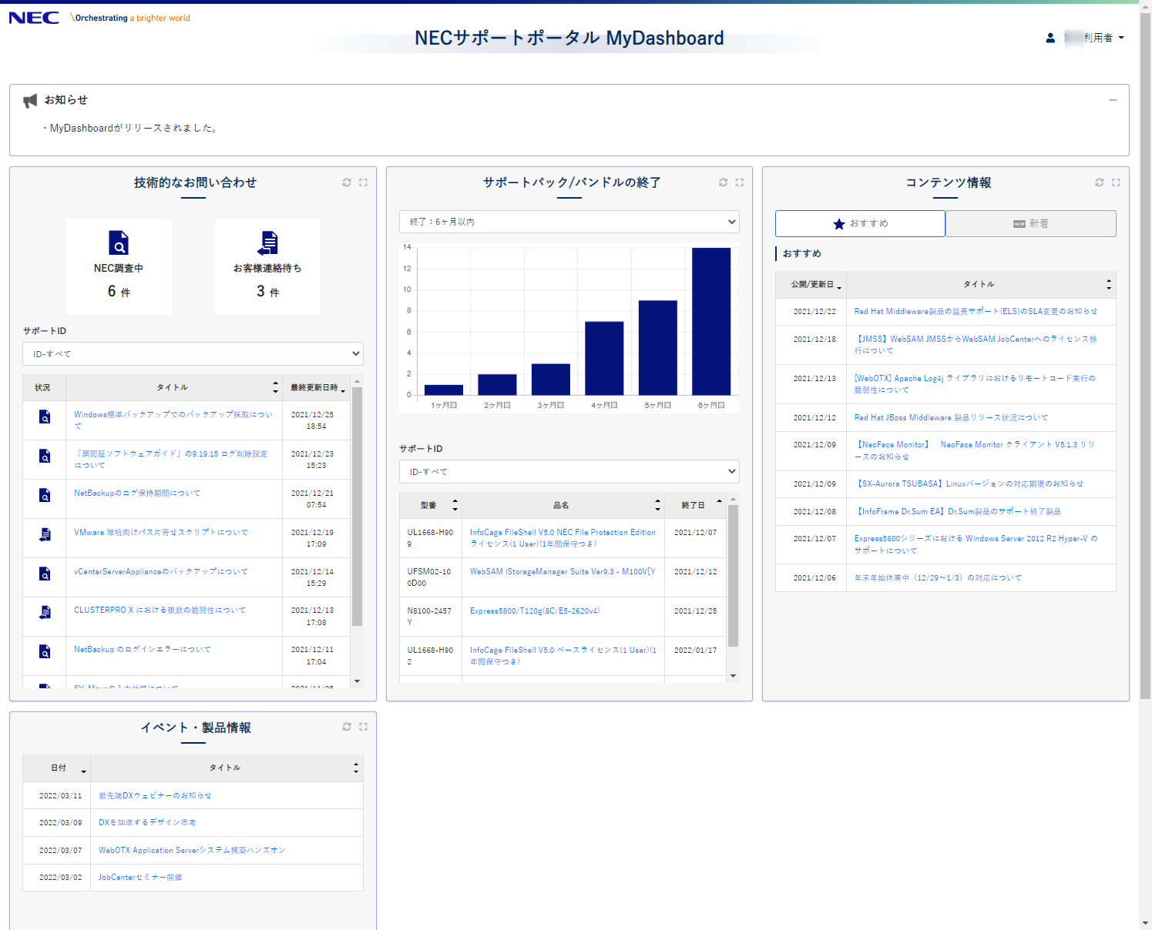Refresh the コンテンツ情報 panel

coord(1100,182)
